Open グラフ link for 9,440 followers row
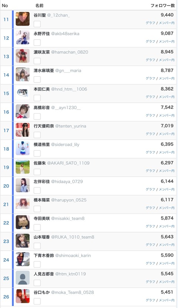This screenshot has width=178, height=308. 151,23
